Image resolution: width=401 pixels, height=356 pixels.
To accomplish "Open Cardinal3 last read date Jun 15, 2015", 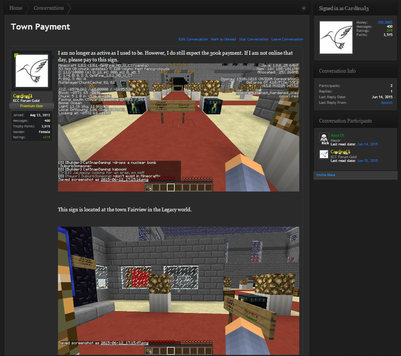I will pyautogui.click(x=367, y=161).
